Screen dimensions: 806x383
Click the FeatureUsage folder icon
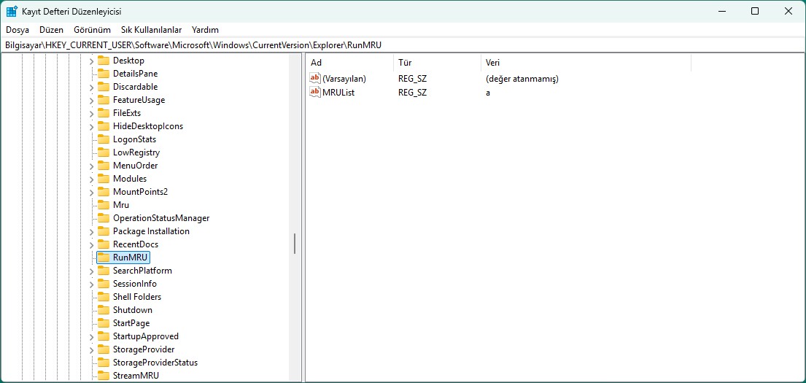(104, 100)
